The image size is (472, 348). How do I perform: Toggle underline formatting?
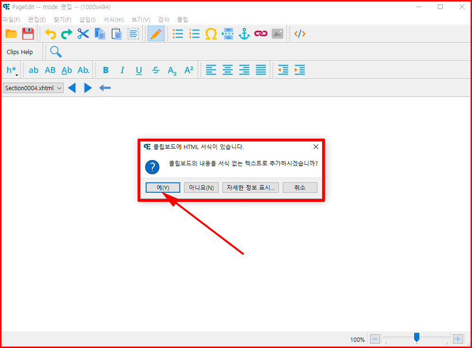tap(139, 70)
